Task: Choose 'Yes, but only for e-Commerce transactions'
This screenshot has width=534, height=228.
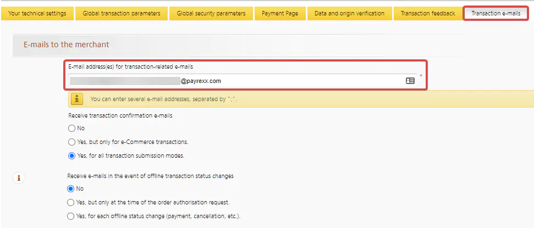Action: point(71,142)
